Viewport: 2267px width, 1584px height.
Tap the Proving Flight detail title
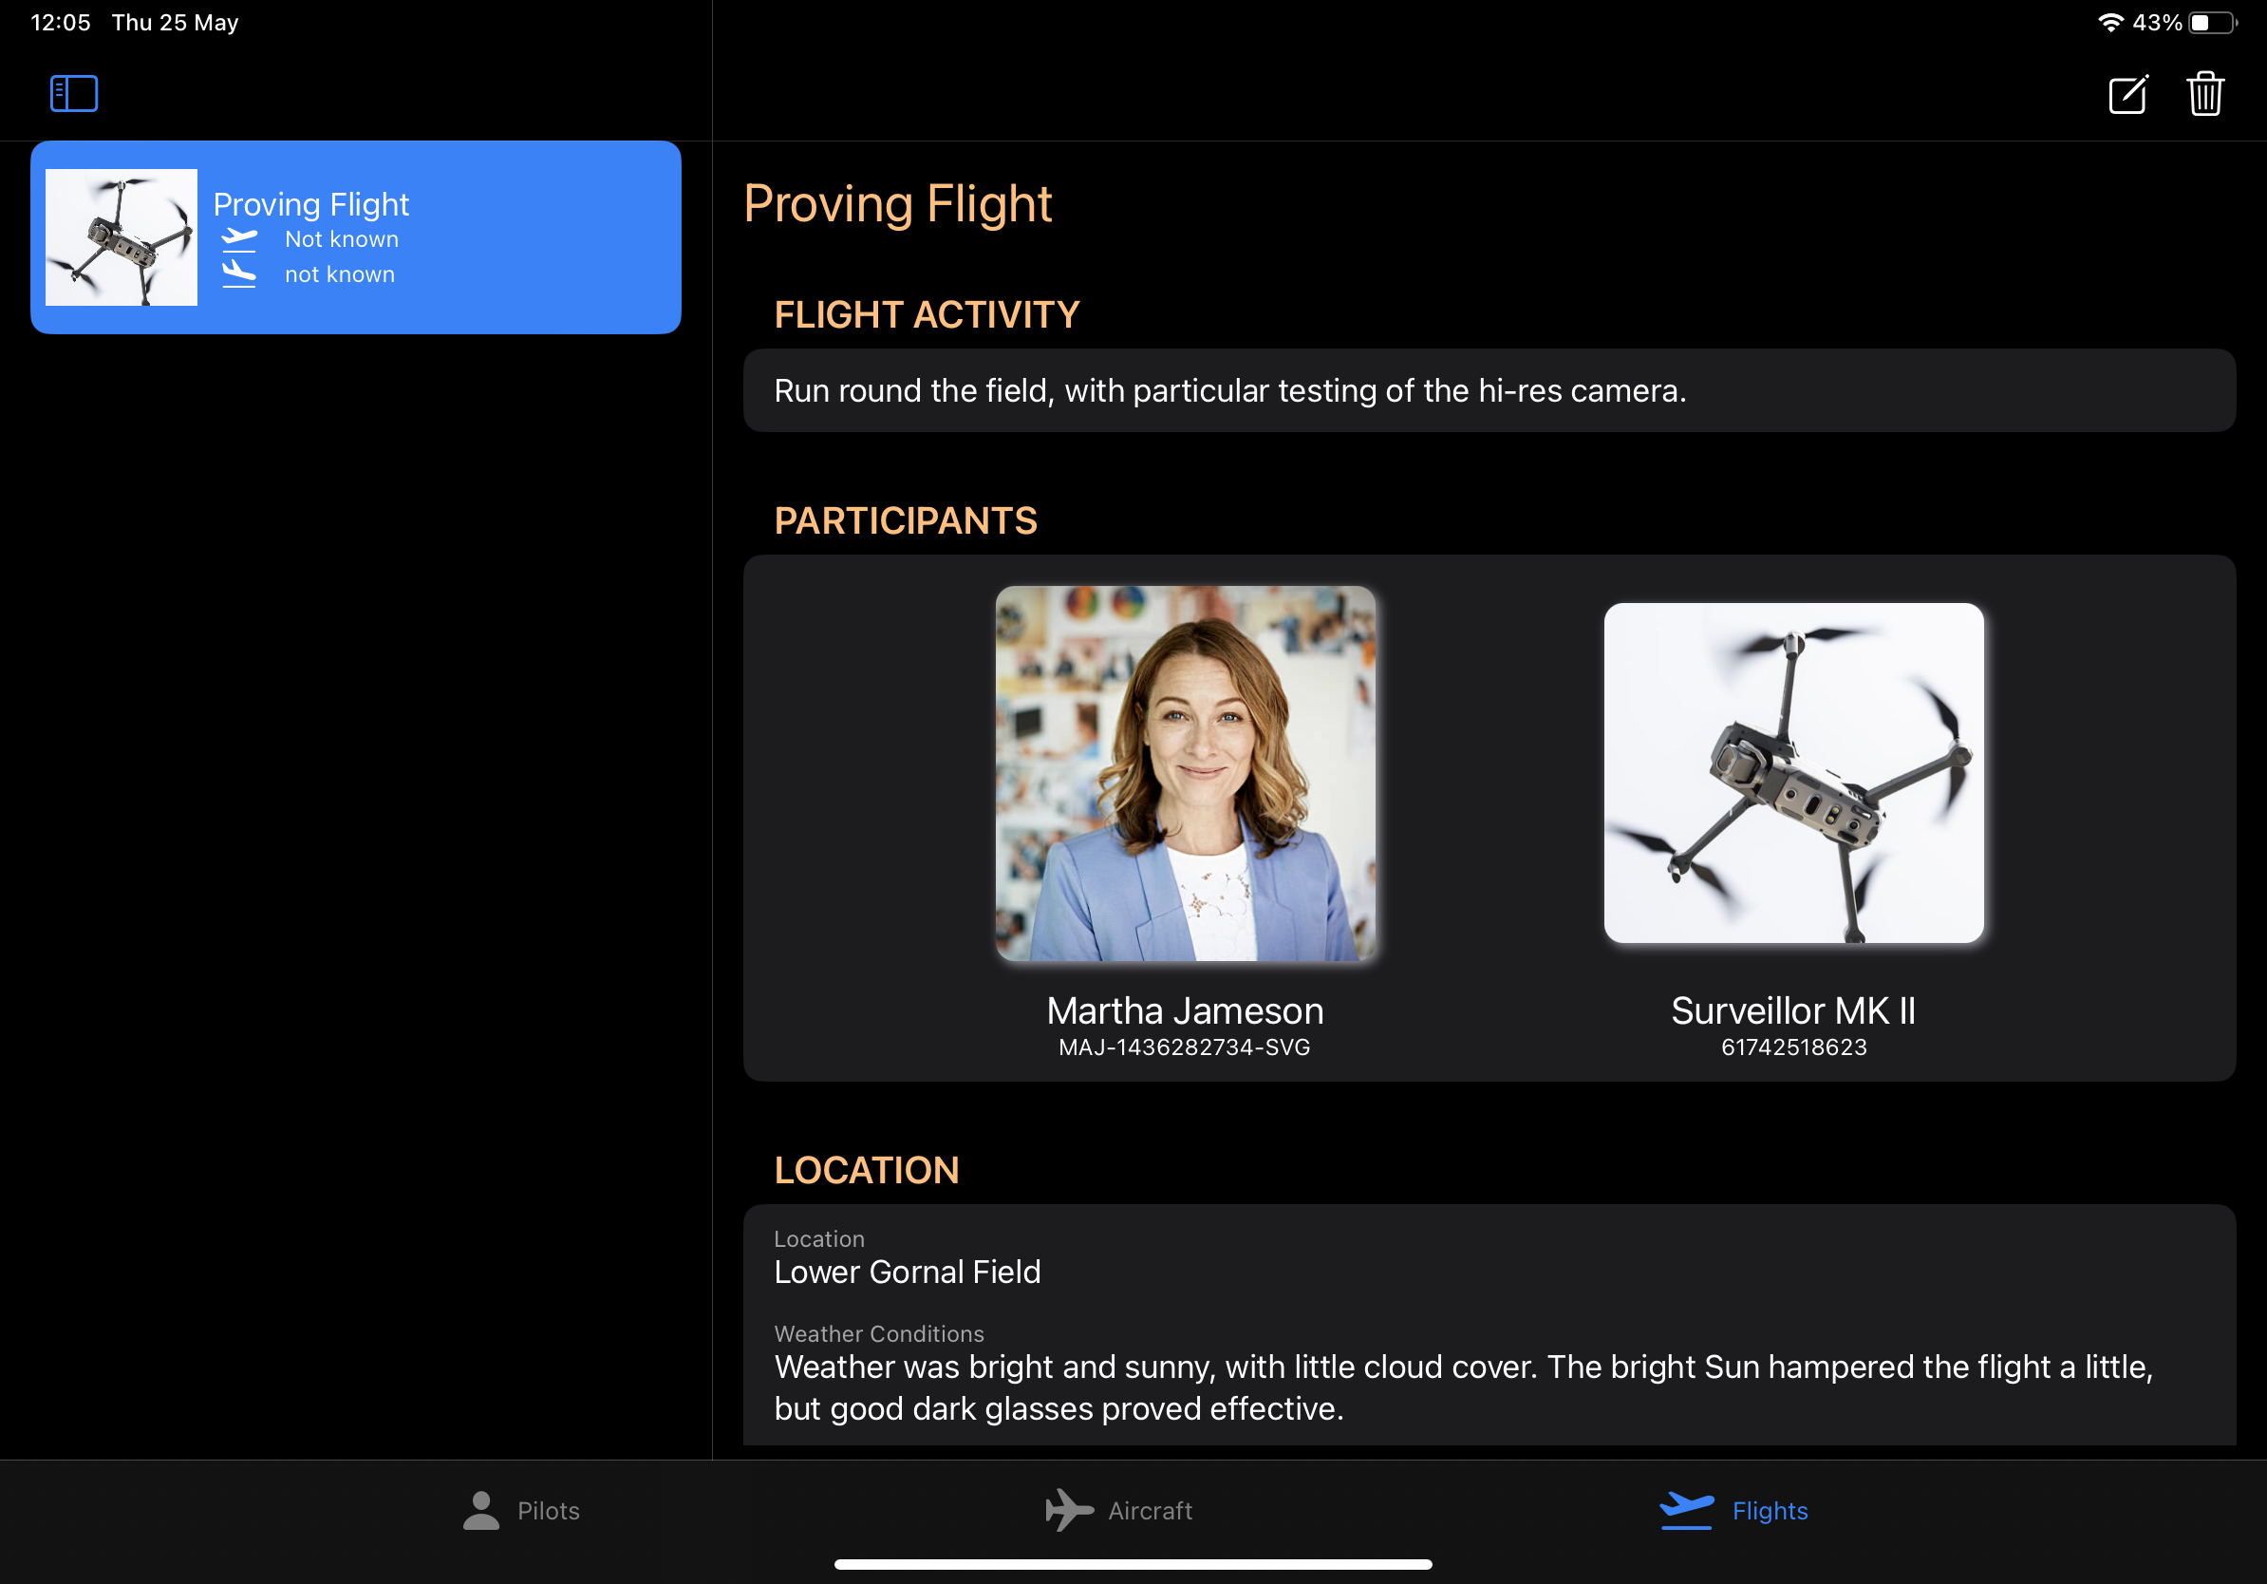897,204
